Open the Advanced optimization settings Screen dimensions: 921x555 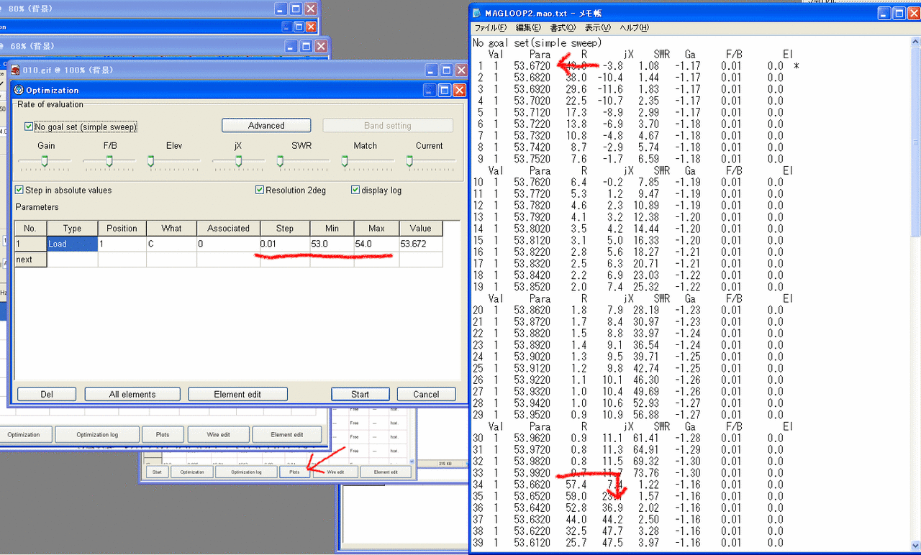tap(266, 126)
